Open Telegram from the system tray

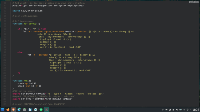coord(166,110)
